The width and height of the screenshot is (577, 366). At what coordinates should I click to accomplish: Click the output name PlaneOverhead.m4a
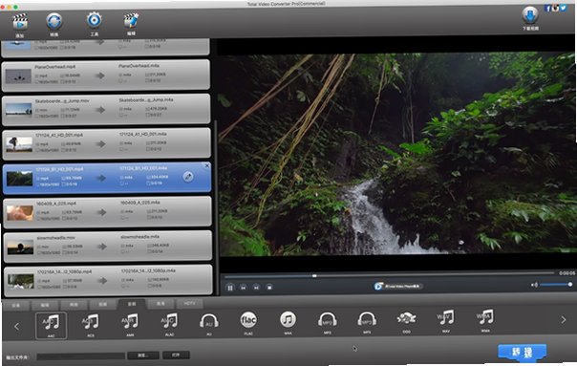pyautogui.click(x=139, y=66)
